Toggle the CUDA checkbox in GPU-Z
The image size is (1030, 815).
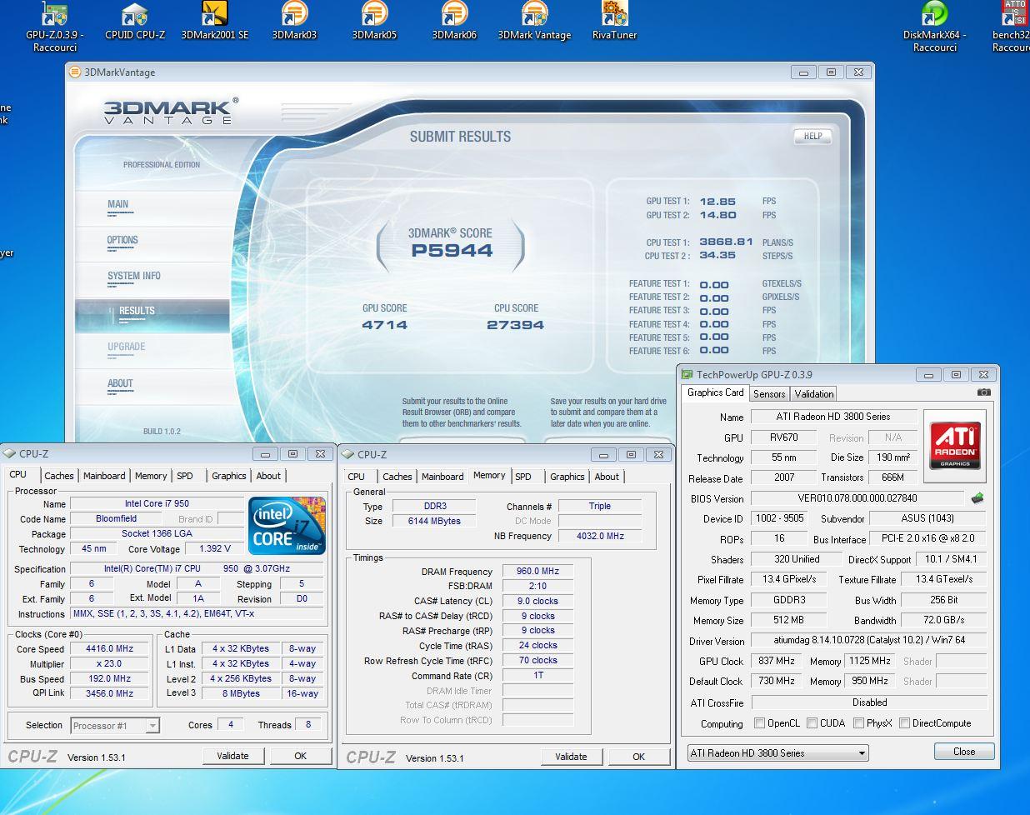point(812,723)
